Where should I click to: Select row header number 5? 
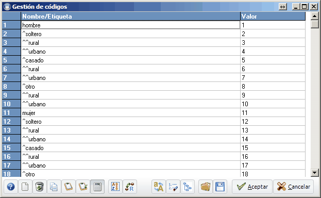pos(11,60)
